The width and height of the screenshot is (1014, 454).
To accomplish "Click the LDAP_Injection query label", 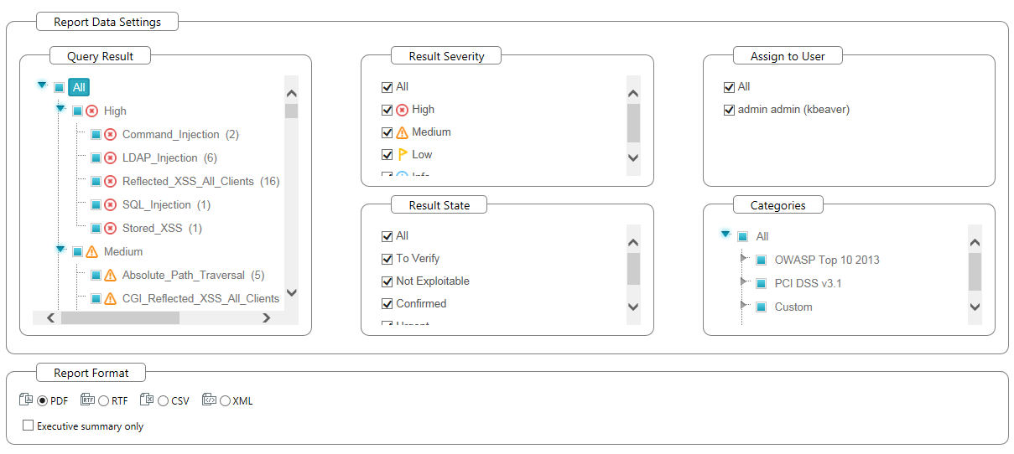I will (x=159, y=157).
